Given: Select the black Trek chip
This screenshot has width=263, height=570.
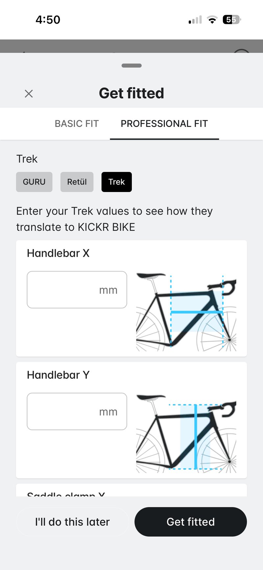Looking at the screenshot, I should [x=117, y=182].
